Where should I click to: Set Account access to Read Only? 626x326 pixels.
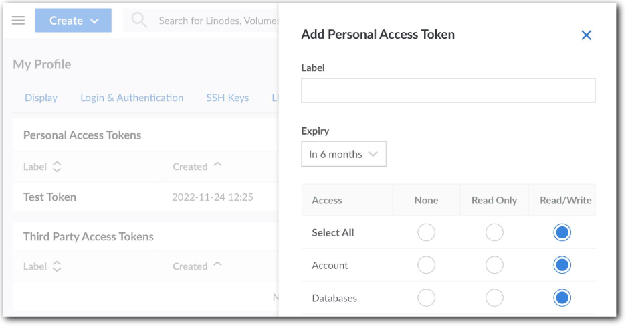[494, 265]
